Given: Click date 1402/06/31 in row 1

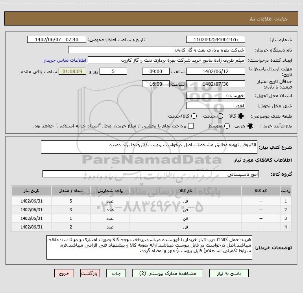Looking at the screenshot, I should click(x=31, y=201).
